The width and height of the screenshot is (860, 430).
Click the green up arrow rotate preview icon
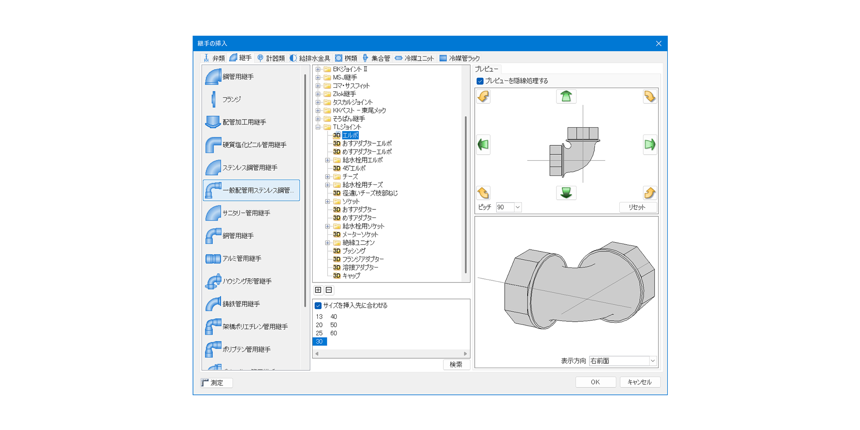566,96
